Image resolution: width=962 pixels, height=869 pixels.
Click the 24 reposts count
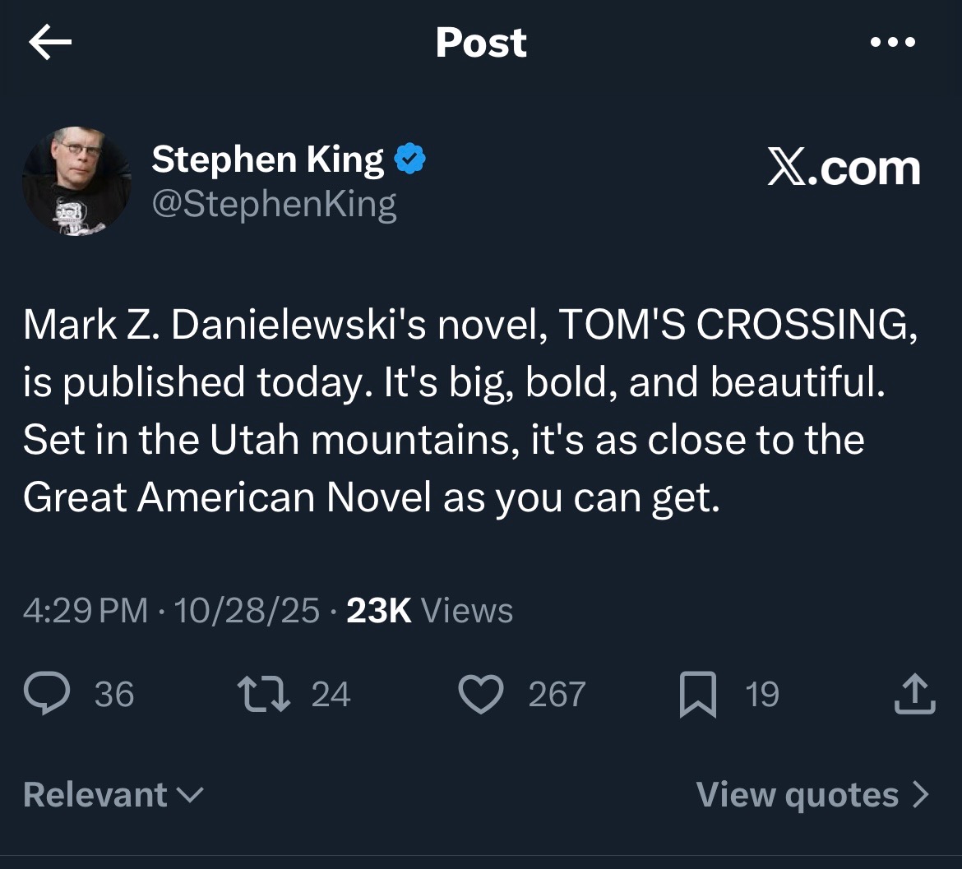331,694
